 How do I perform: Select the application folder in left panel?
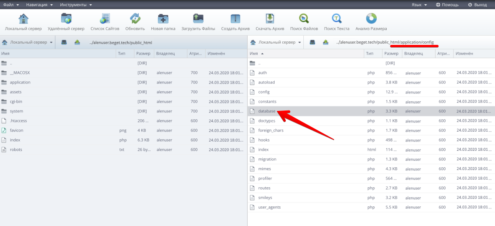[x=123, y=82]
